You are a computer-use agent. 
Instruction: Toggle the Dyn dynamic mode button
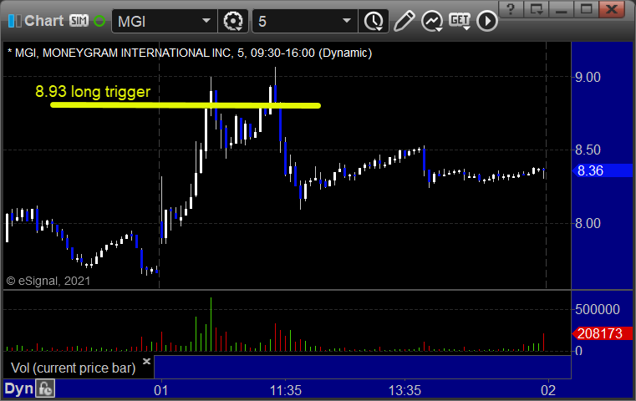point(18,388)
